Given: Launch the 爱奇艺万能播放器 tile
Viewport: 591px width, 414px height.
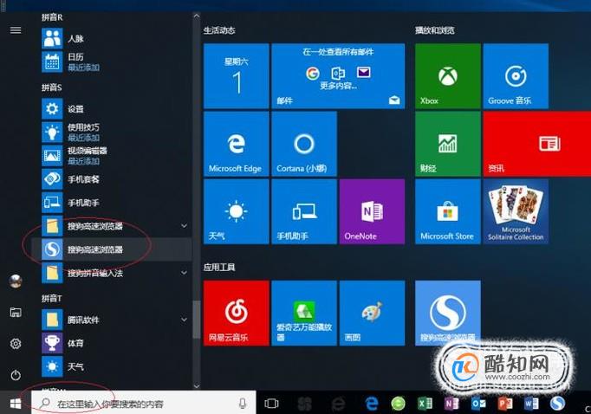Looking at the screenshot, I should [304, 313].
